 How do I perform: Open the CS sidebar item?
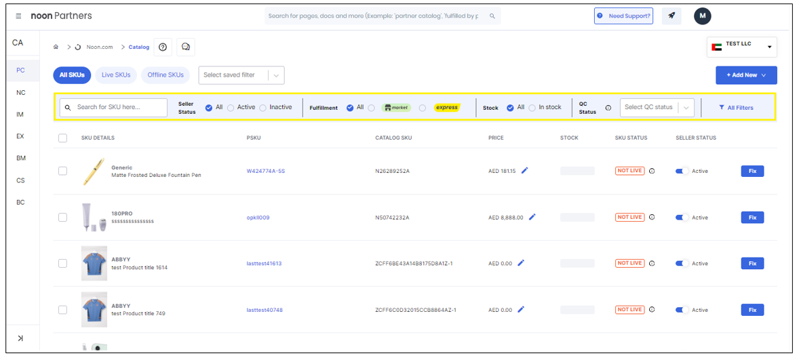20,180
